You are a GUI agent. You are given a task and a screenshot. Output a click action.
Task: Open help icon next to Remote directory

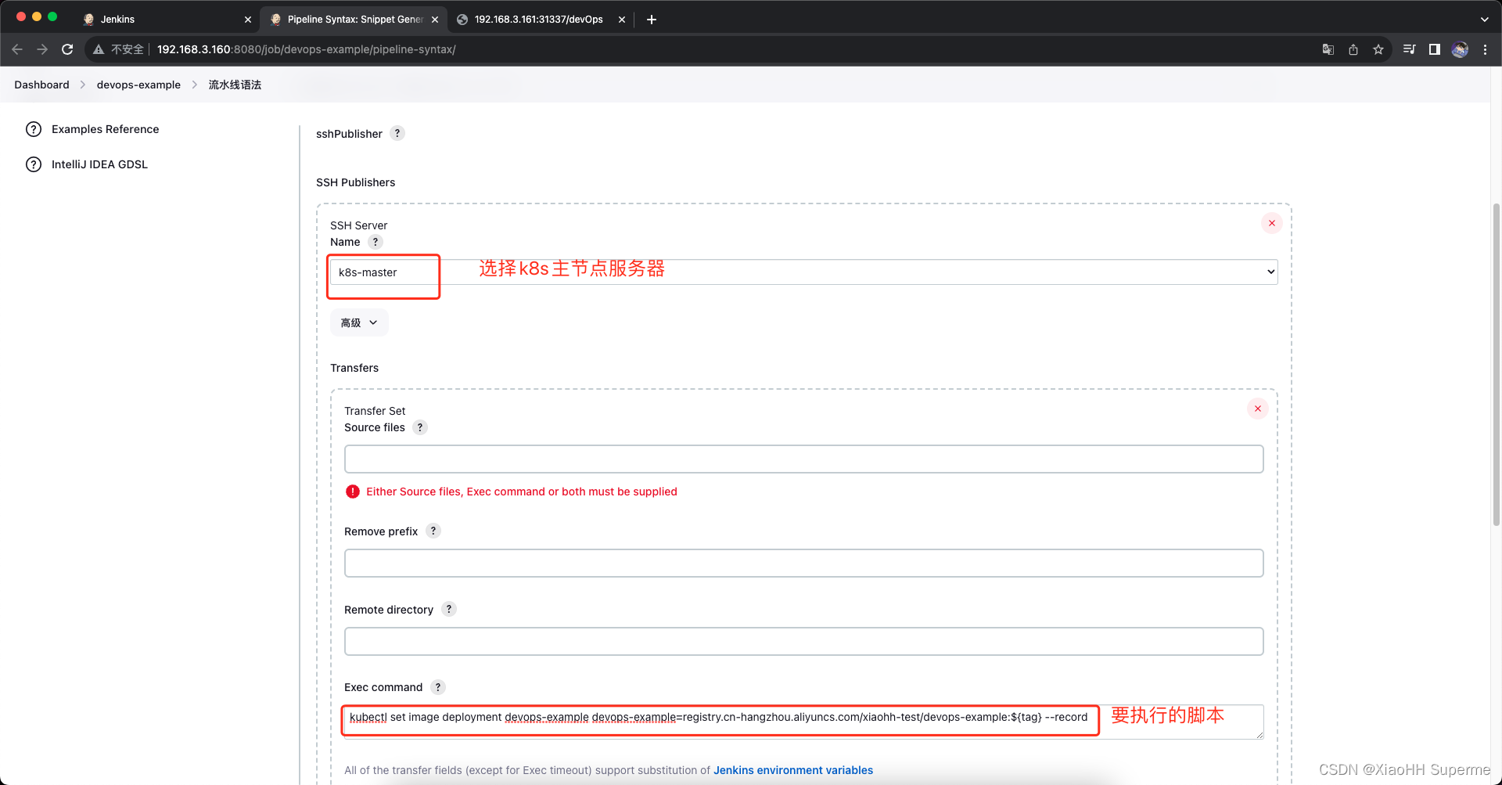(x=449, y=609)
